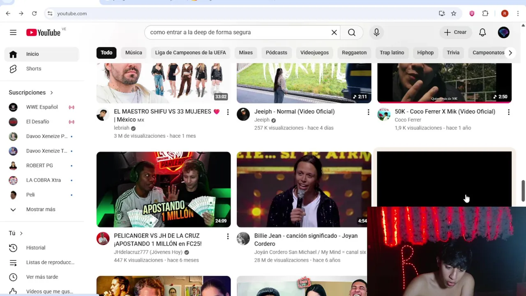
Task: Show more filter chips with right arrow
Action: point(510,53)
